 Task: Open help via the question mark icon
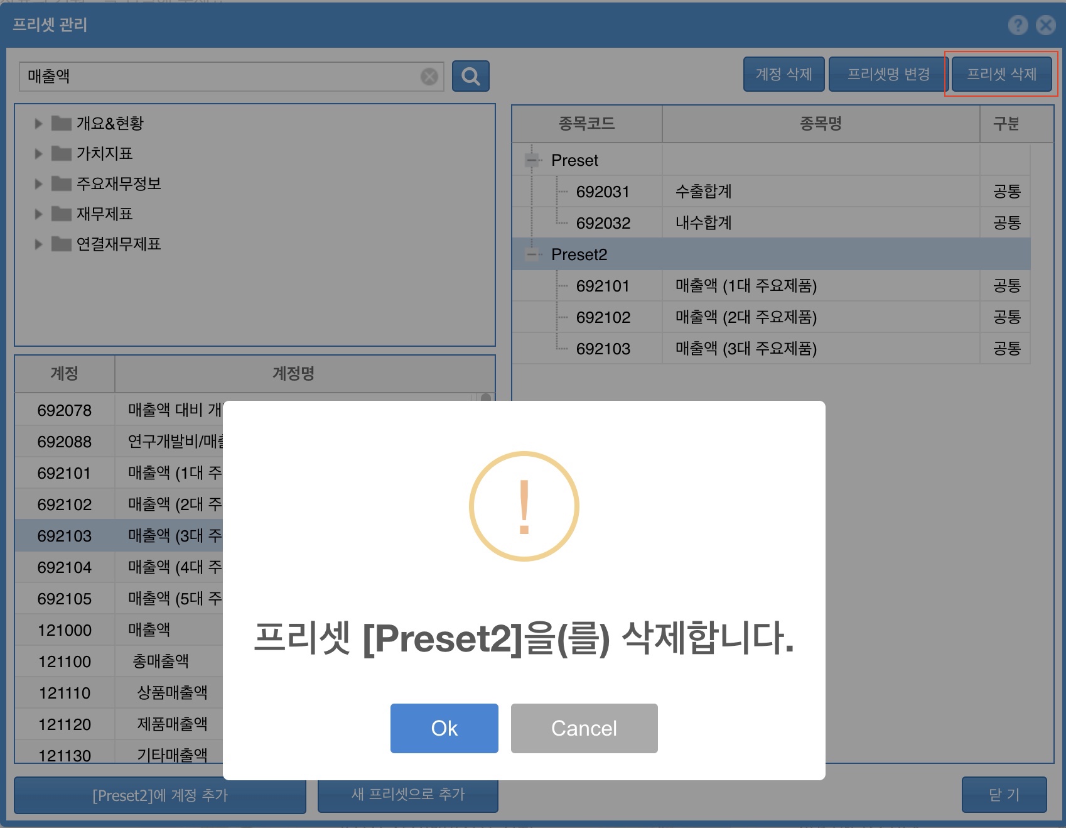click(1018, 25)
